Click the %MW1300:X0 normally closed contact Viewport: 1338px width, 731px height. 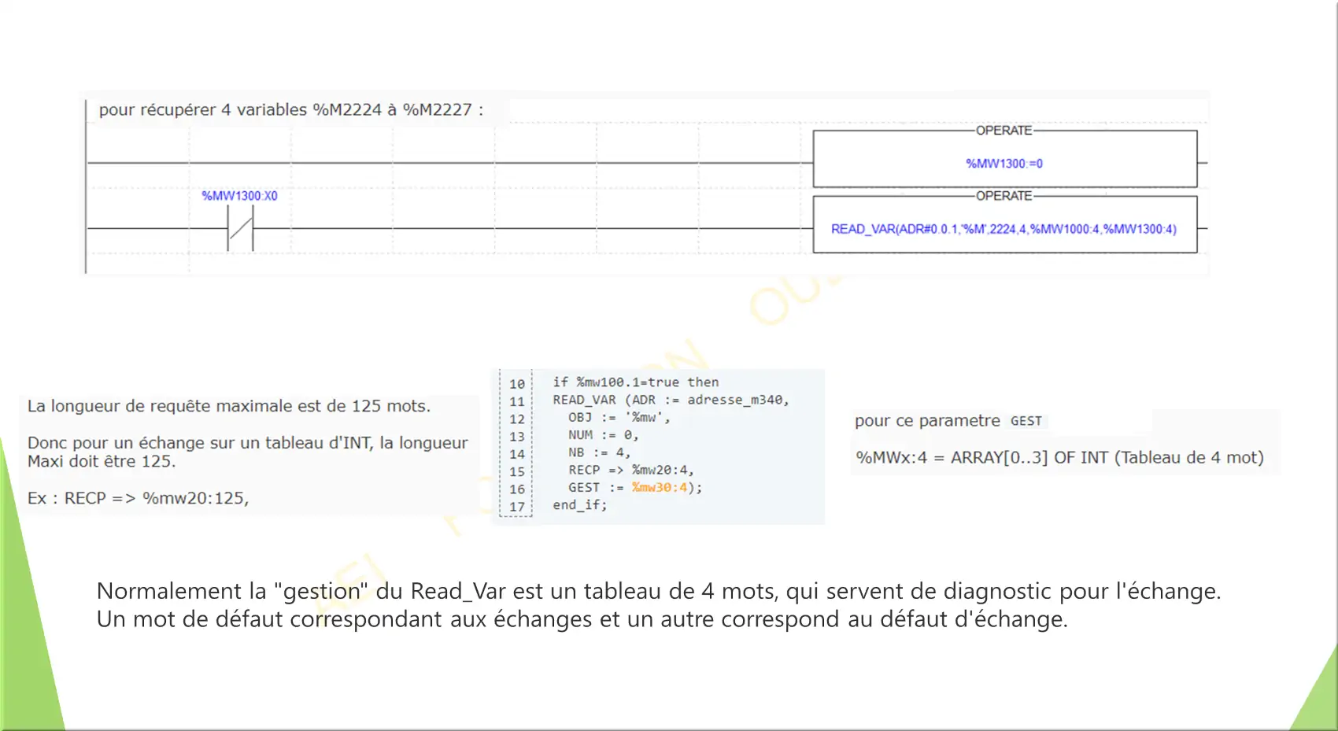240,229
